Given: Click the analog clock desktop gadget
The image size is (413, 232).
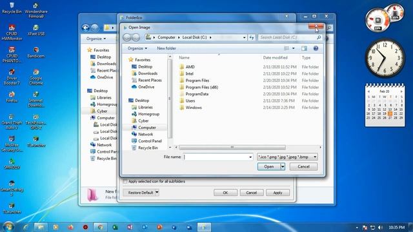Looking at the screenshot, I should (385, 59).
